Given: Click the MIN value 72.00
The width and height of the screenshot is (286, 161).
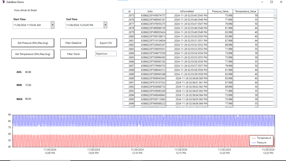Looking at the screenshot, I should [28, 85].
